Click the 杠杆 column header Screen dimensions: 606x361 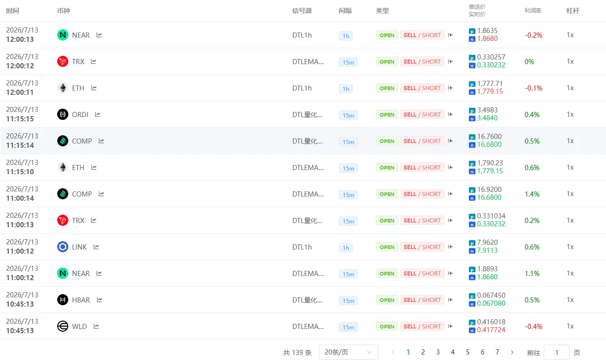click(573, 11)
